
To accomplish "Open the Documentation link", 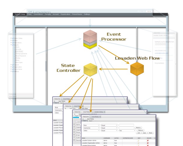I will click(159, 63).
